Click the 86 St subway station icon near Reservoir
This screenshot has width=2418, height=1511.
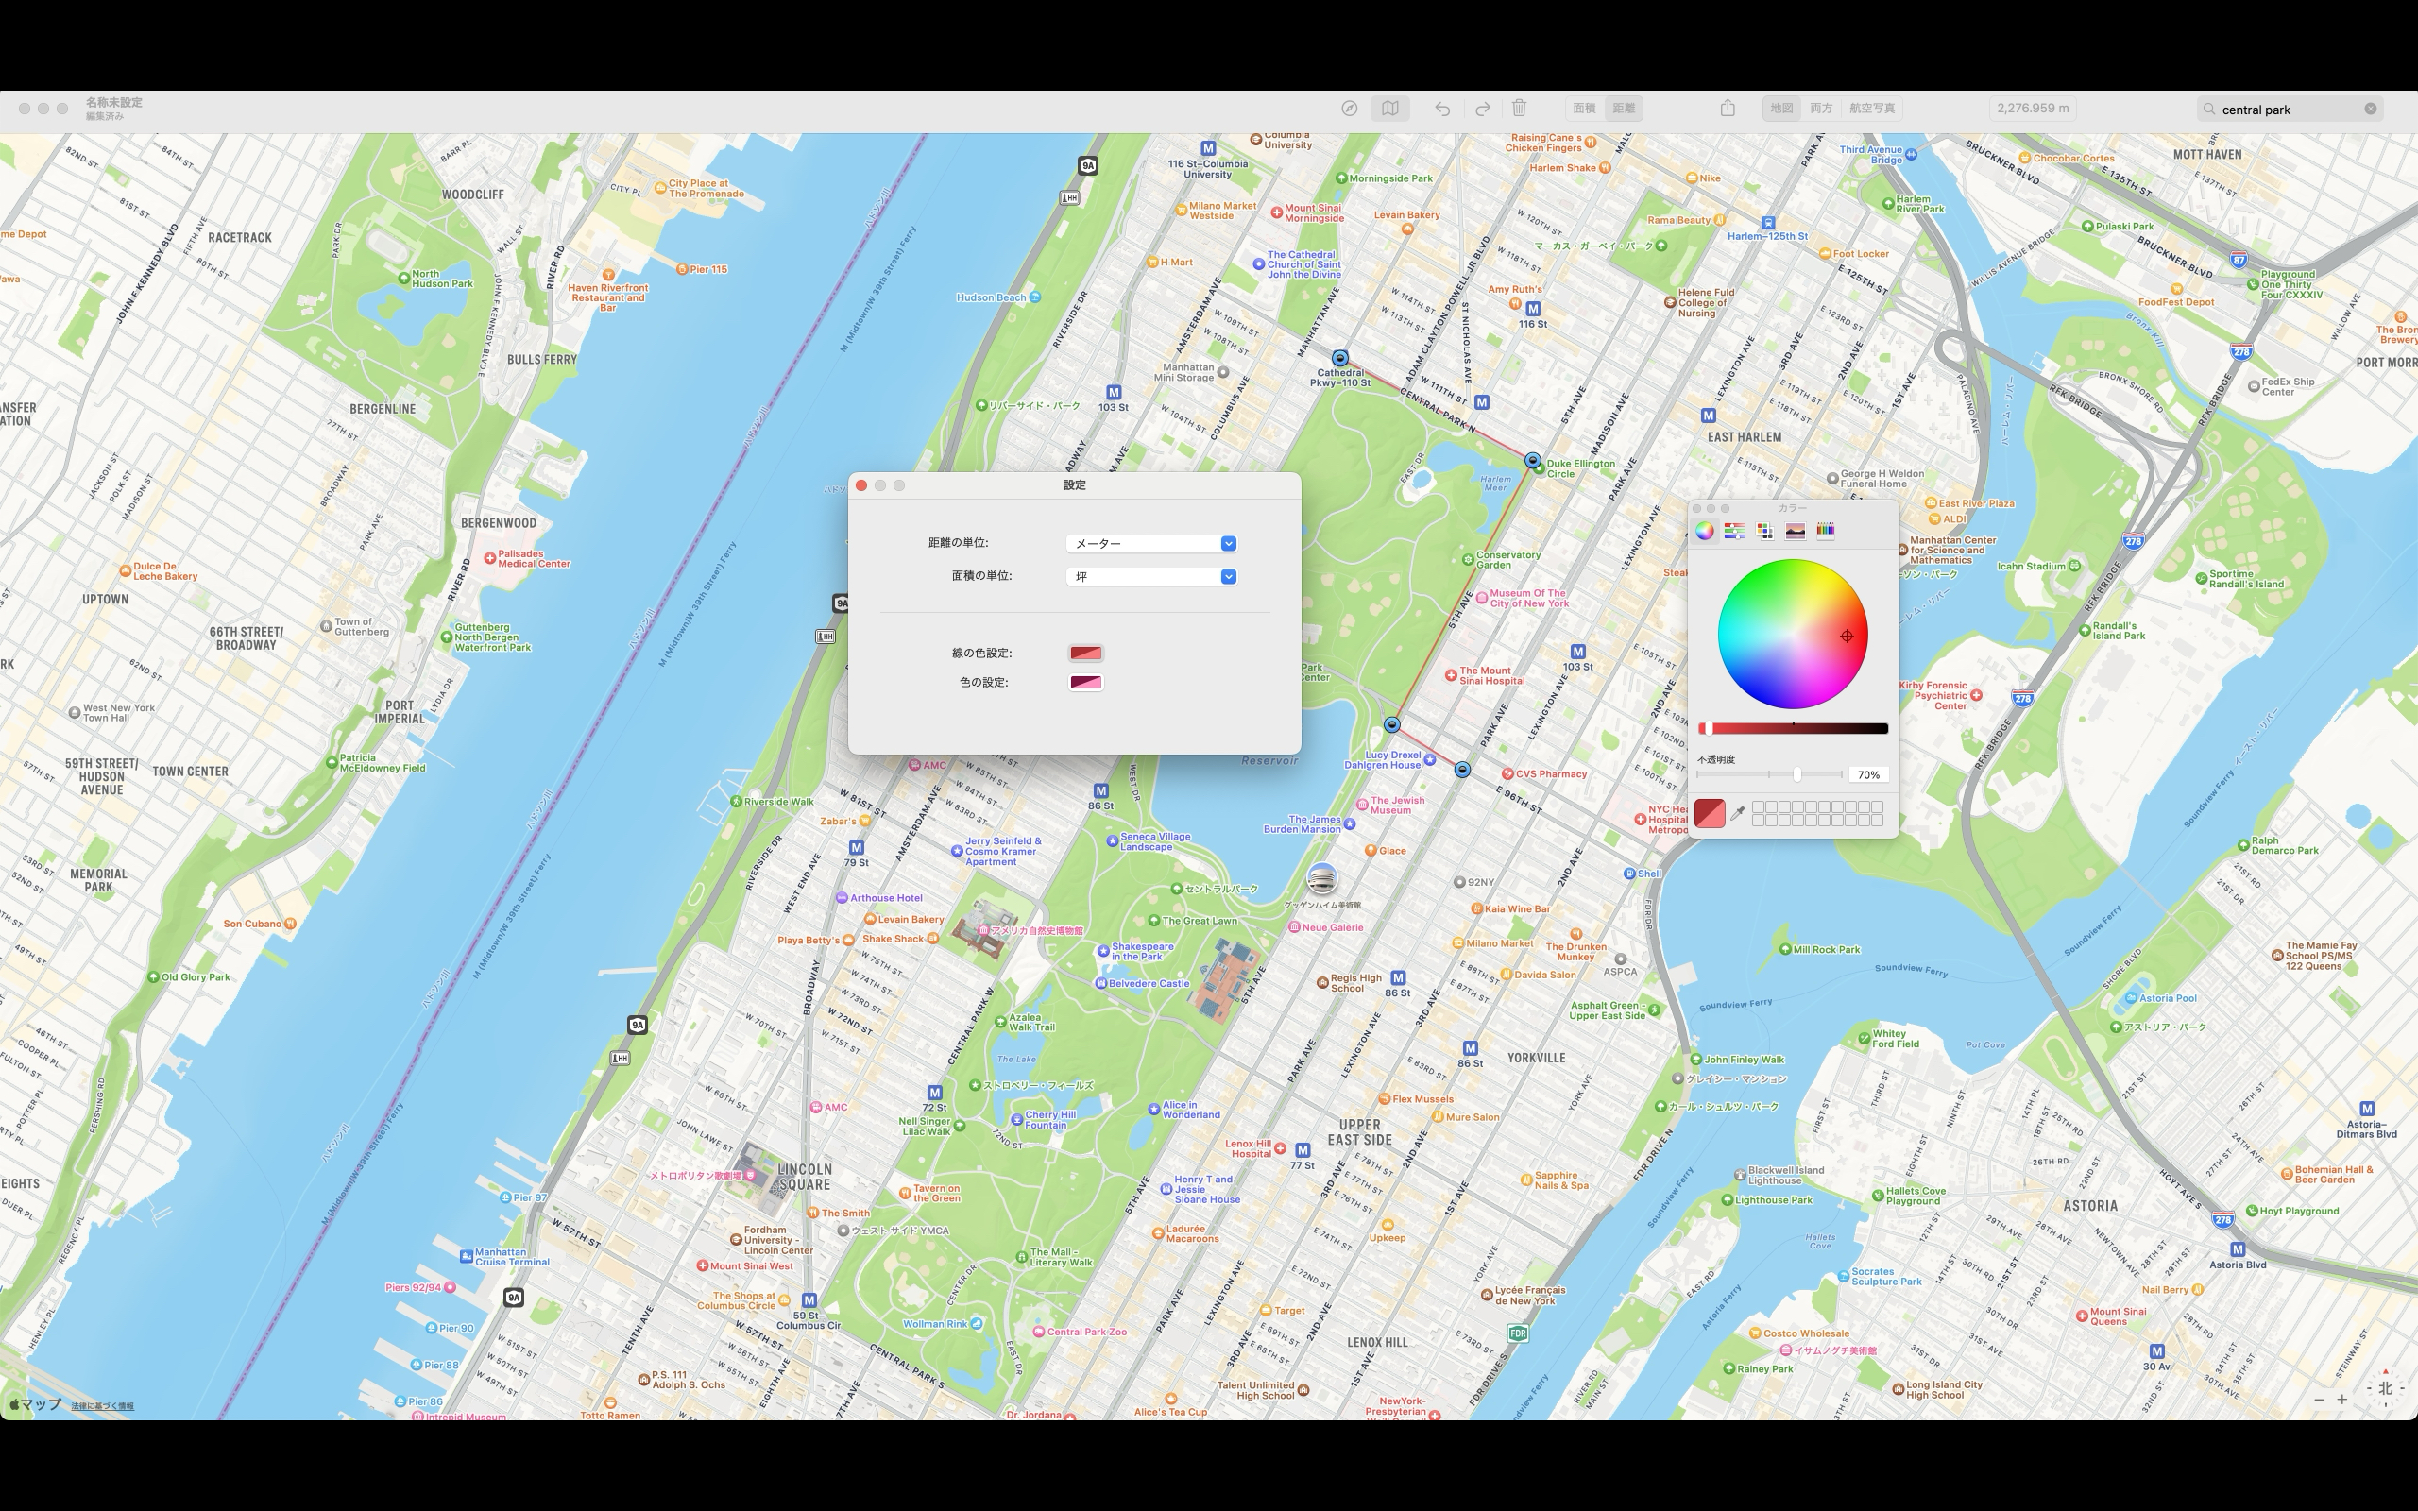pos(1101,790)
